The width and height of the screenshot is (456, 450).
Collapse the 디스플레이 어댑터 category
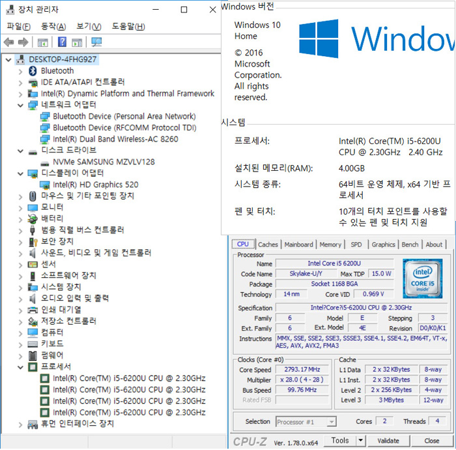pos(20,173)
